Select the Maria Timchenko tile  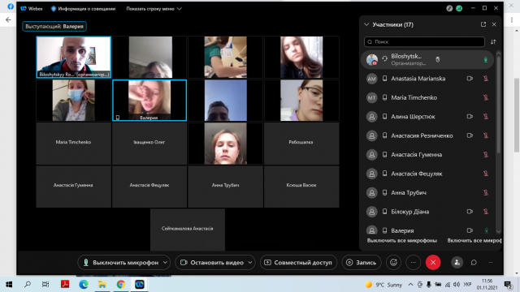(74, 144)
